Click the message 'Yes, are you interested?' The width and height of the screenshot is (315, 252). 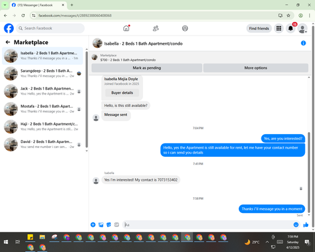283,139
